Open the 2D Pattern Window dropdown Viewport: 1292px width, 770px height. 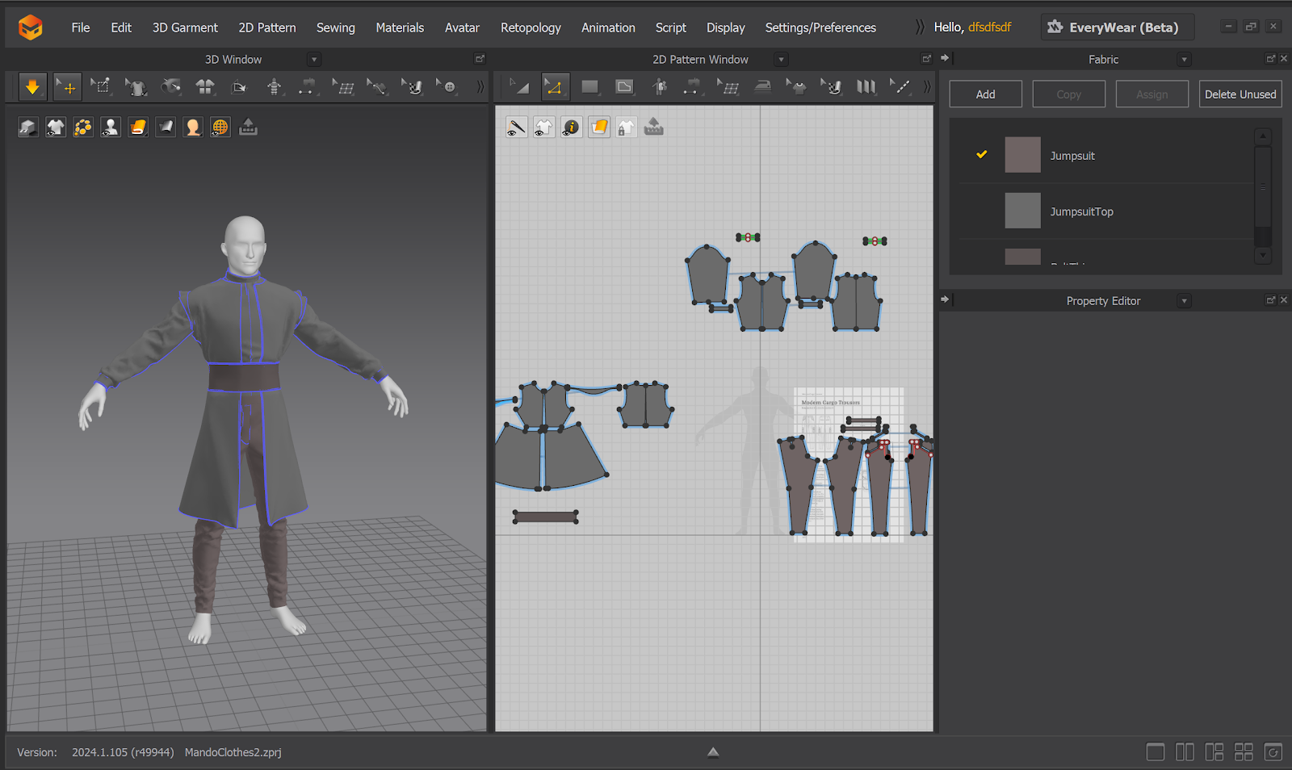pyautogui.click(x=780, y=60)
